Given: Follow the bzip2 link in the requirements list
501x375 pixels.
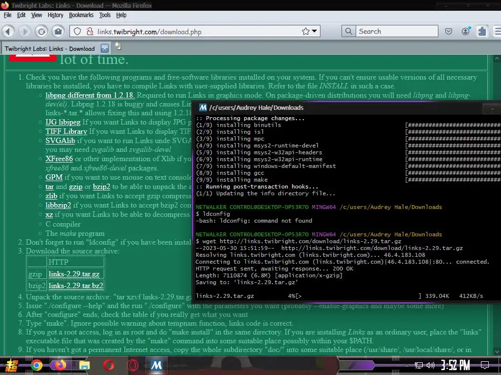Looking at the screenshot, I should pyautogui.click(x=102, y=187).
